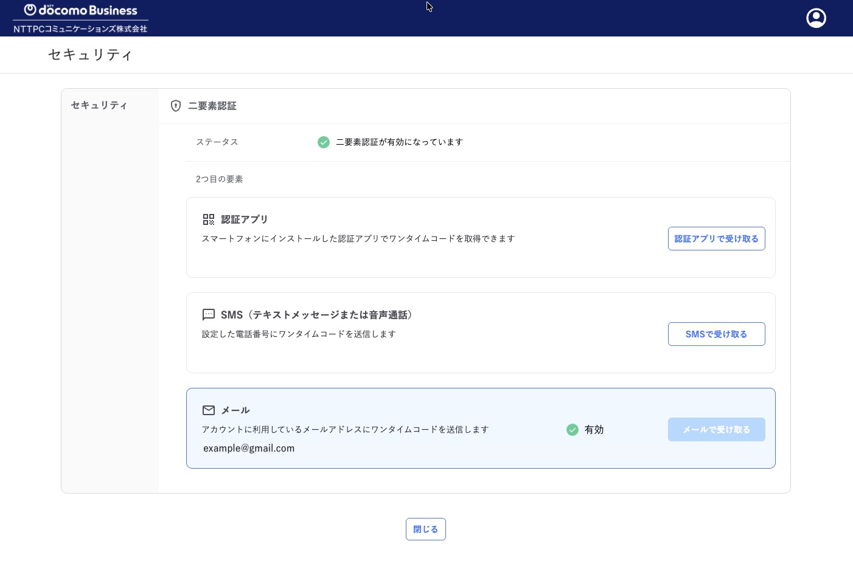Click the QR code icon for 認証アプリ

pos(209,219)
